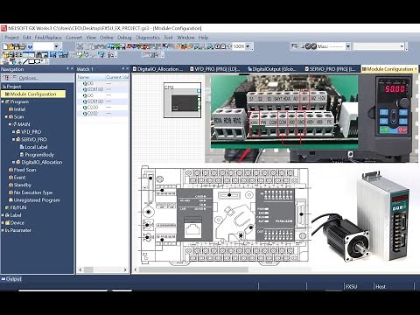This screenshot has width=420, height=315.
Task: Expand the Parameter tree node
Action: point(3,230)
